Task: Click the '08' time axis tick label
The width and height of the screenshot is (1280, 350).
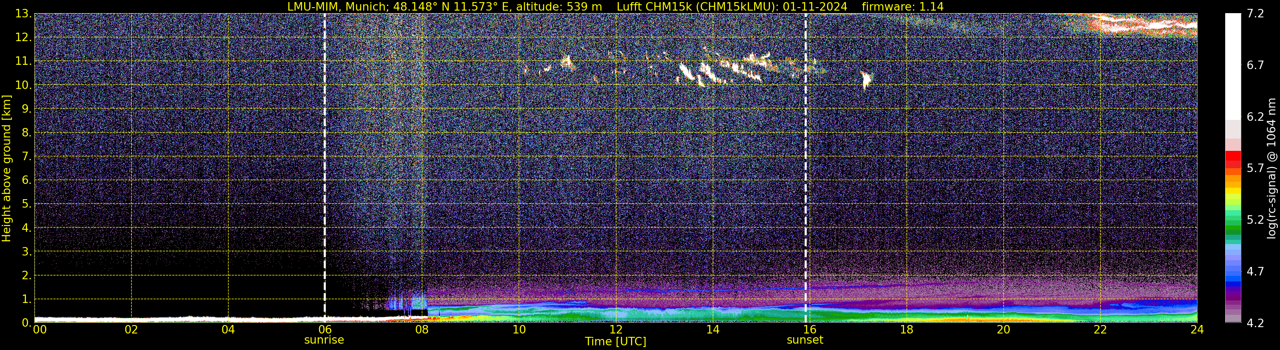Action: pos(422,330)
